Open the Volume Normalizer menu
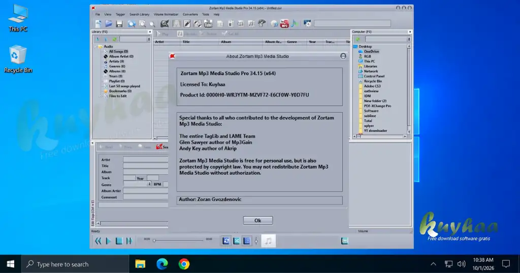This screenshot has height=273, width=520. coord(166,14)
